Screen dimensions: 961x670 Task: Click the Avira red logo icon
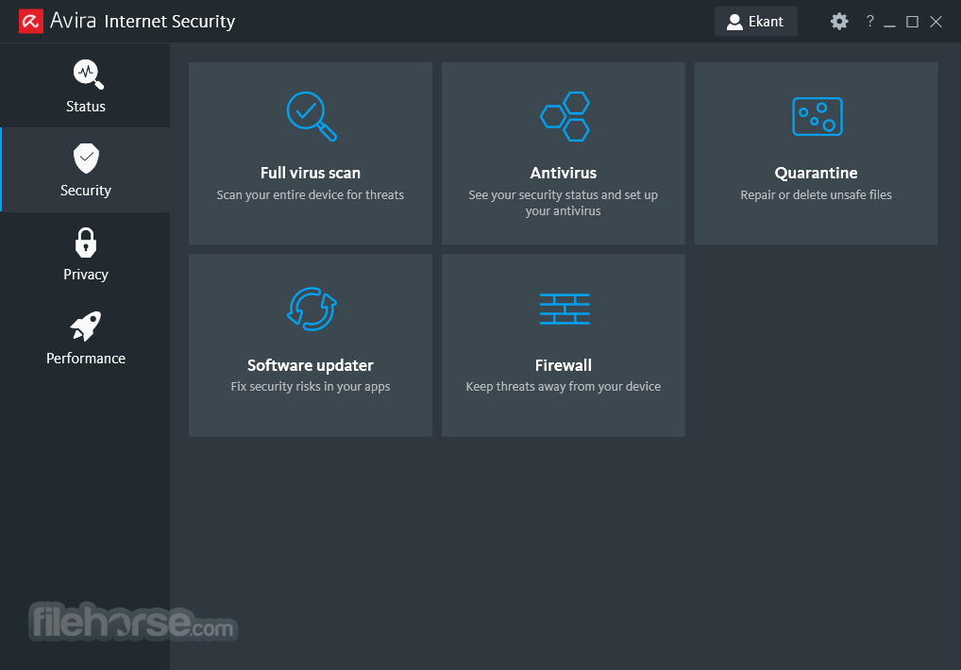[30, 22]
